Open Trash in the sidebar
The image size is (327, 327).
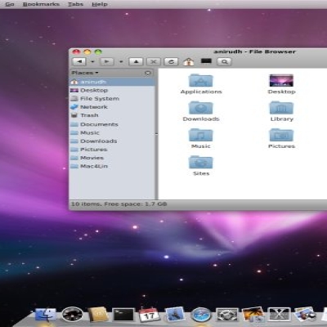[112, 115]
